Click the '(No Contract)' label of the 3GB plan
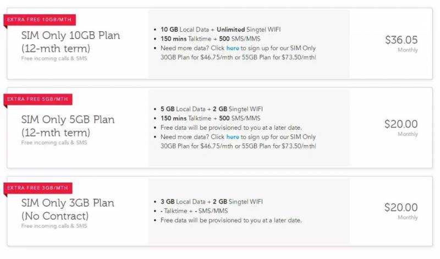440x259 pixels. (x=54, y=216)
